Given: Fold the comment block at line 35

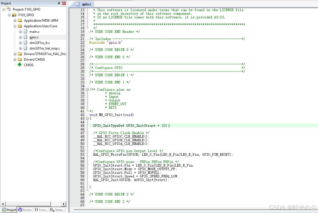Looking at the screenshot, I should 87,89.
